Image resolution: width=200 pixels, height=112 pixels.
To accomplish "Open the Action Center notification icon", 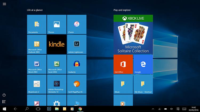I will [178, 109].
